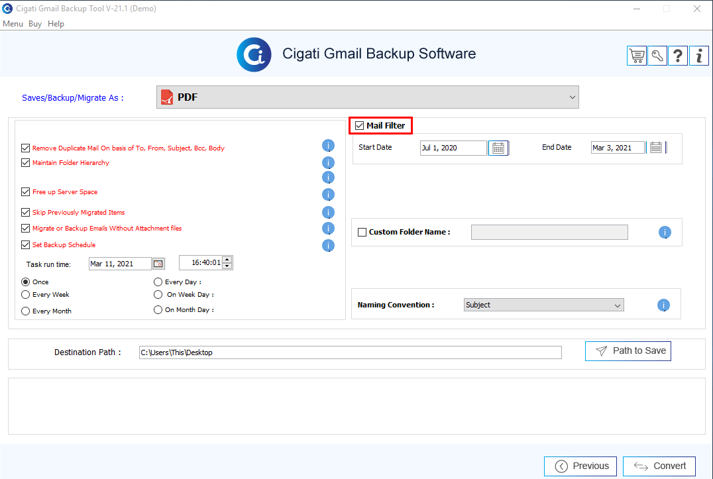The width and height of the screenshot is (713, 479).
Task: Increase task run time with up arrow
Action: click(227, 260)
